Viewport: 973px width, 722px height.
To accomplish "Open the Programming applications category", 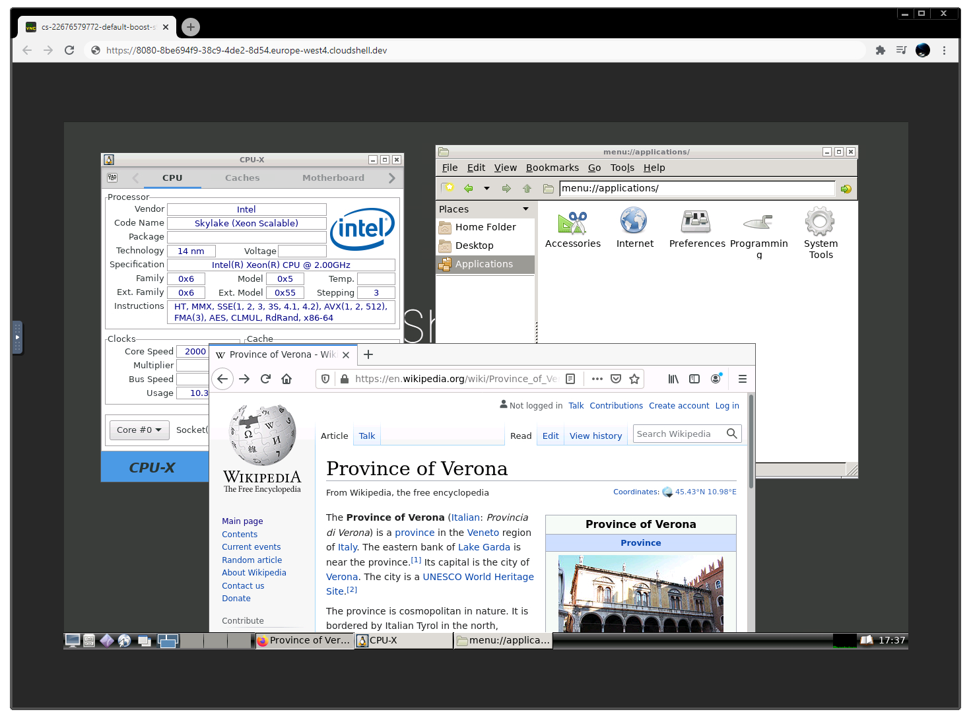I will (758, 235).
